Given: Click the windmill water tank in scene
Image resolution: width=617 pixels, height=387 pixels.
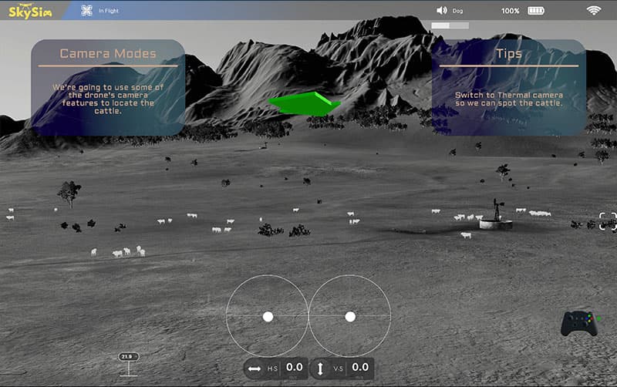Looking at the screenshot, I should click(x=494, y=220).
